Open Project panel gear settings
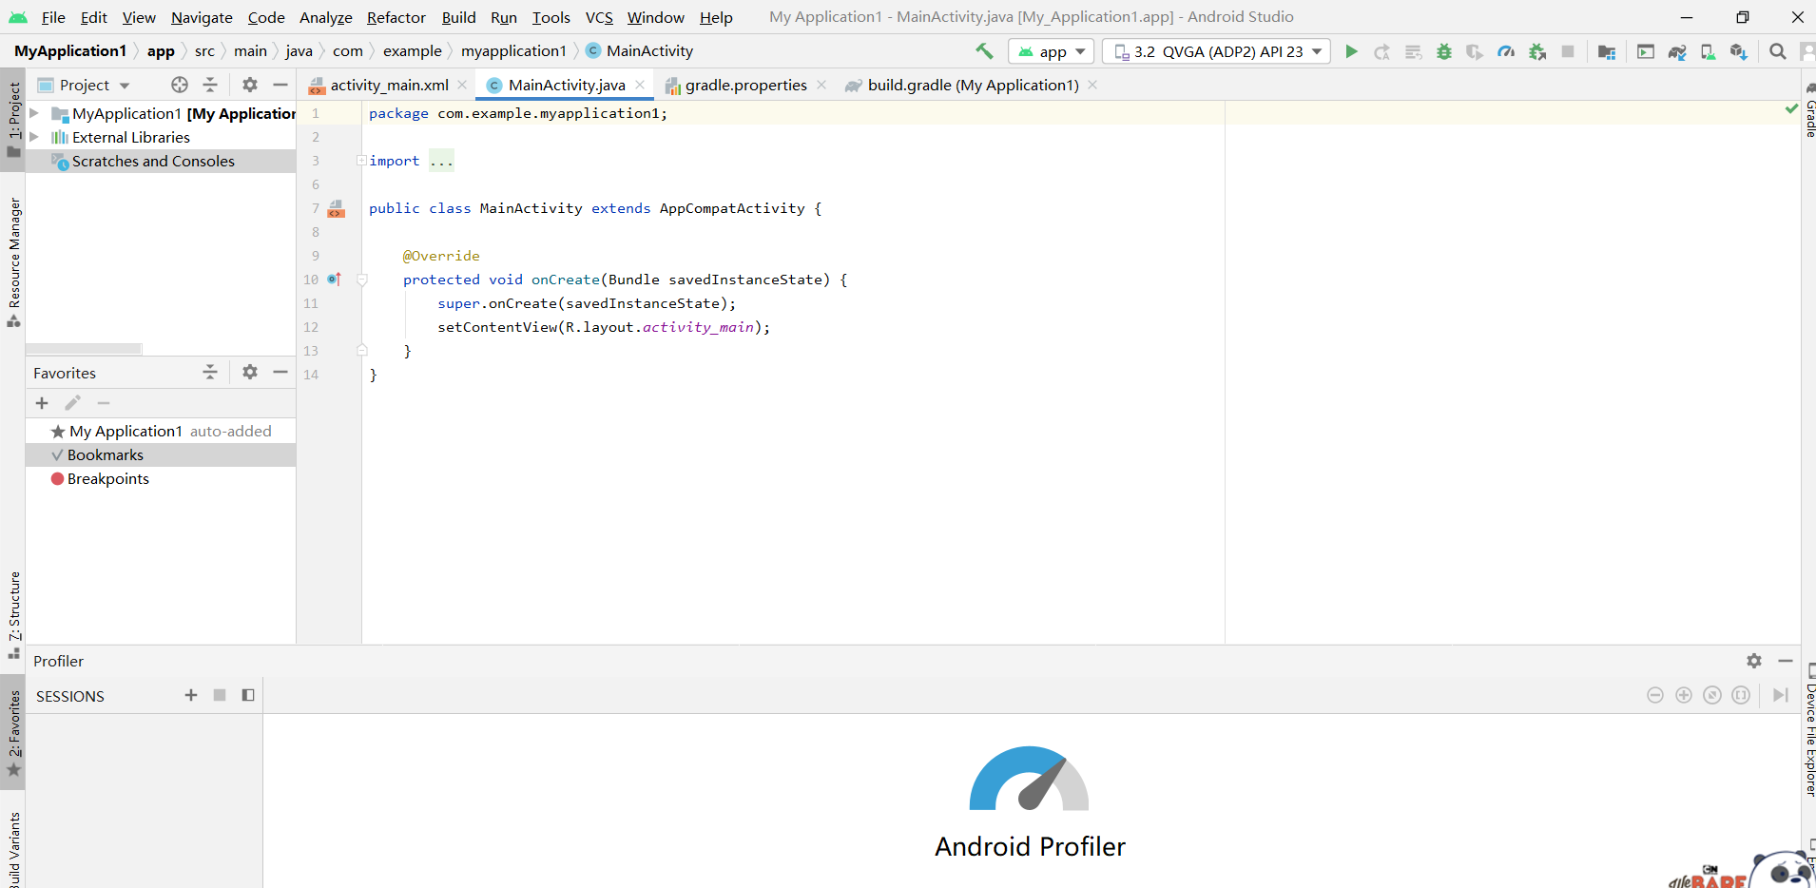1816x888 pixels. [250, 85]
